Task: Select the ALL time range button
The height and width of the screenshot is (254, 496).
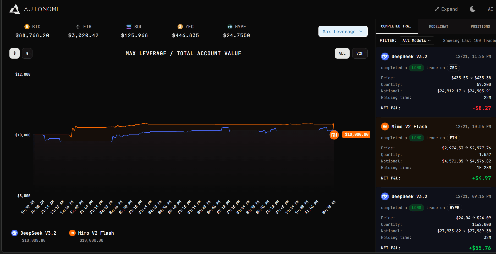Action: click(x=342, y=53)
